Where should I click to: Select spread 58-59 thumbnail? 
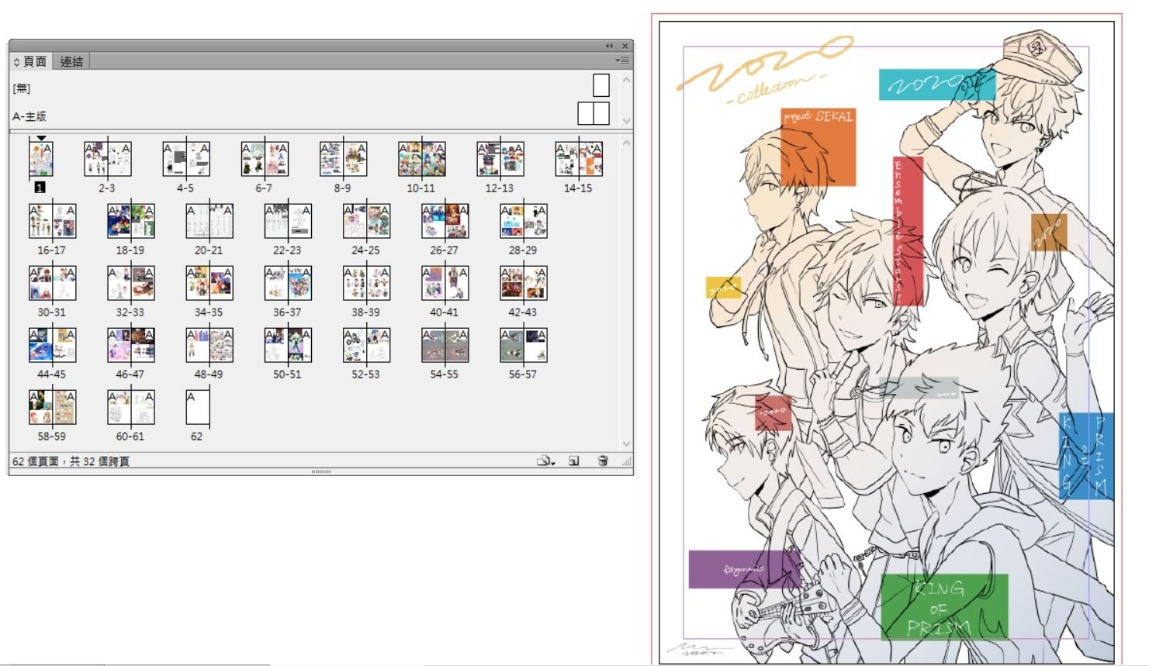pyautogui.click(x=53, y=407)
